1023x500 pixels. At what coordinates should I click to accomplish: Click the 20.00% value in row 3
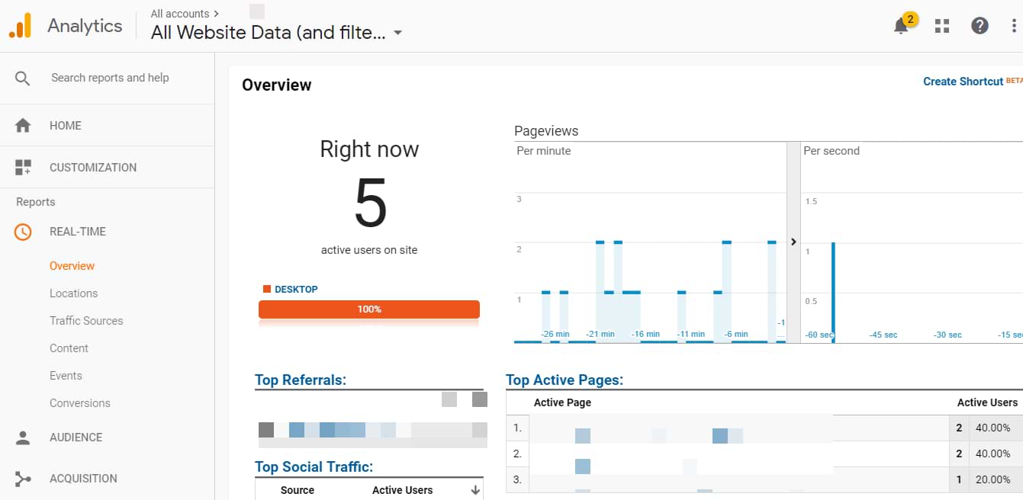tap(993, 479)
